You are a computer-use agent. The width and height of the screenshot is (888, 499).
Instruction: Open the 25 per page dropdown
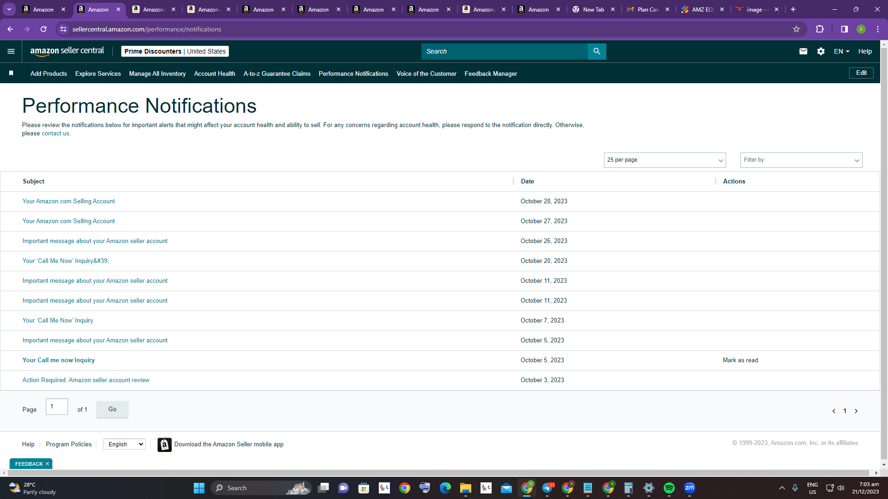tap(665, 160)
